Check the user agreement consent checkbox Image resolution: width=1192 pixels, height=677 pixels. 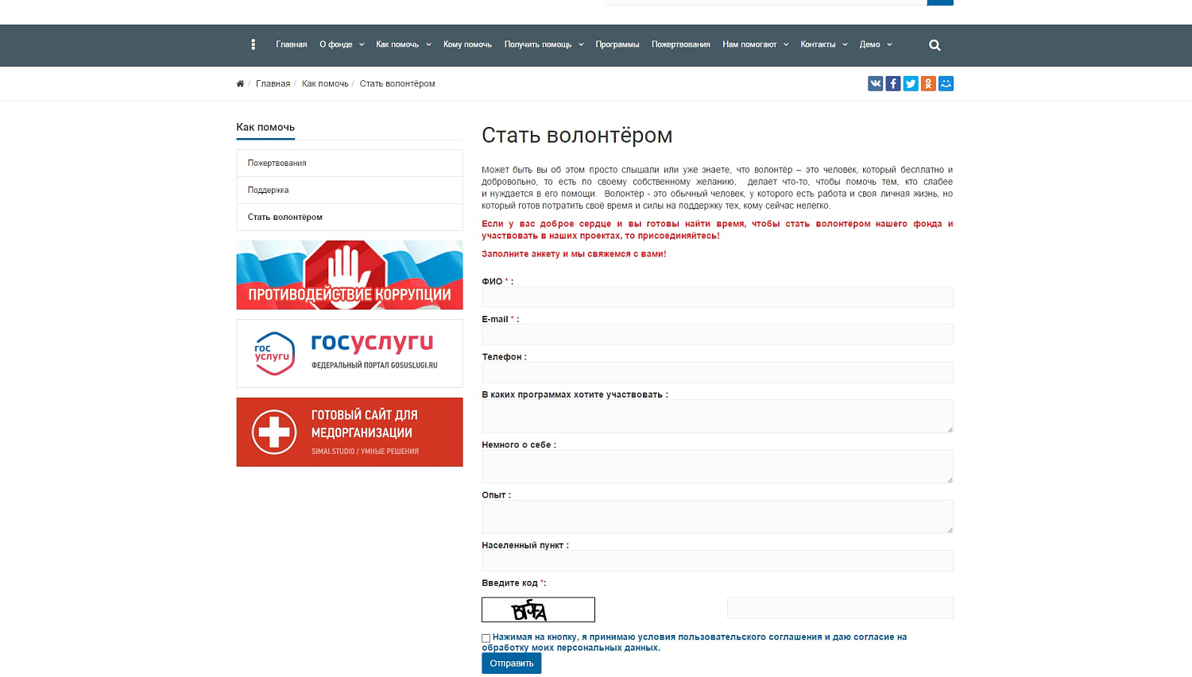point(486,638)
